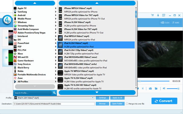Click the Xbox category icon
Image resolution: width=183 pixels, height=114 pixels.
click(x=15, y=54)
